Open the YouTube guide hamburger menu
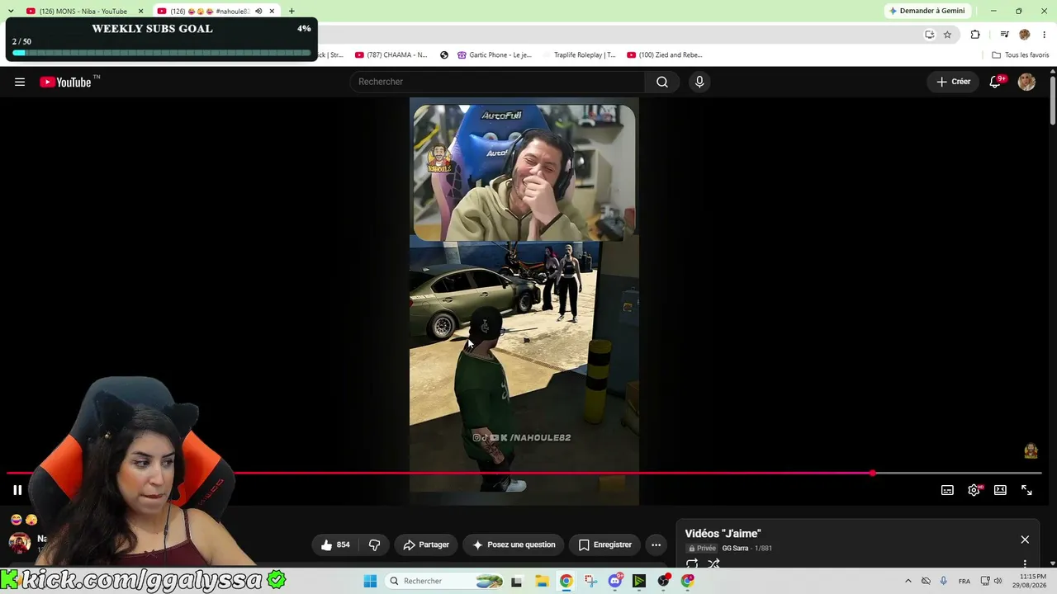 pos(20,82)
